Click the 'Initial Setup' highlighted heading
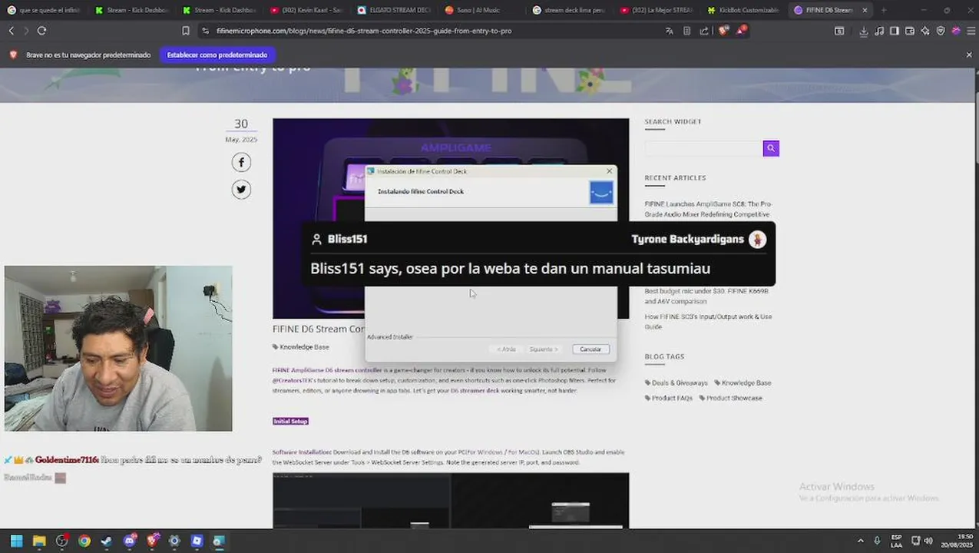 point(290,421)
